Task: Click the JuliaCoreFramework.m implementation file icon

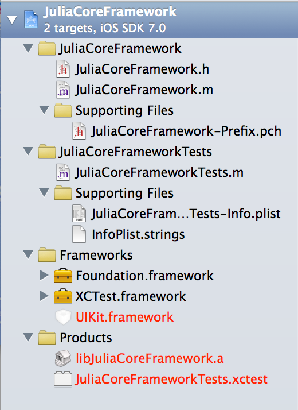Action: click(x=63, y=90)
